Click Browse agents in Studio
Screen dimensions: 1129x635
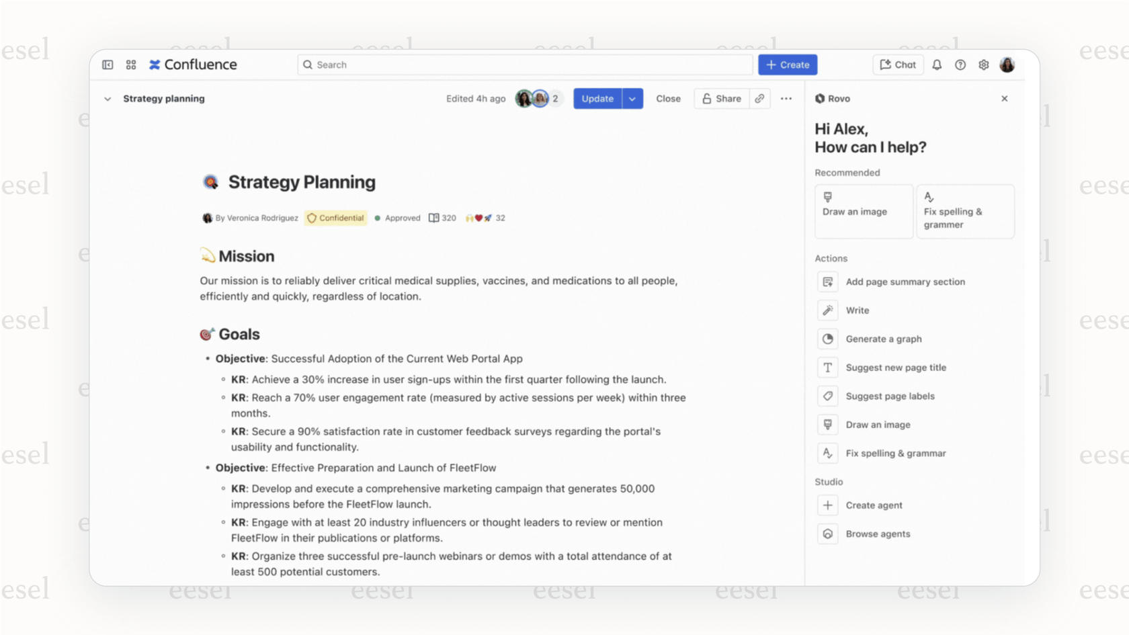[878, 534]
